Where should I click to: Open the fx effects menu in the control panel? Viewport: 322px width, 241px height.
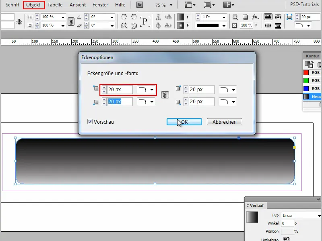pos(255,17)
